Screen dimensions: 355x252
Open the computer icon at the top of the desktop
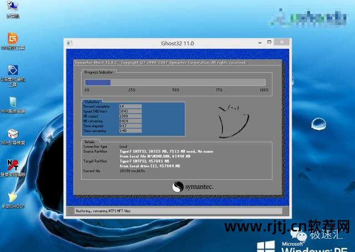pyautogui.click(x=12, y=9)
